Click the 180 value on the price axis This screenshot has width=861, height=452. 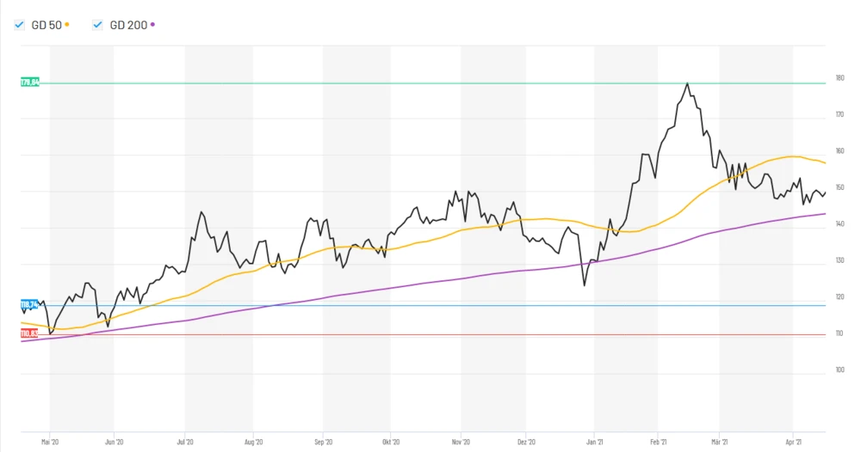pos(839,78)
